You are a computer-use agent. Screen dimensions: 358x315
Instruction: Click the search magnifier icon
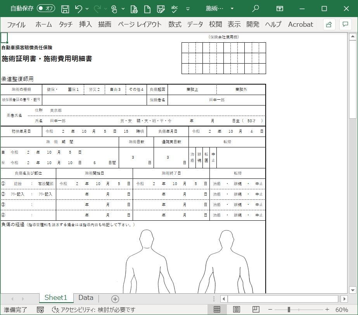256,9
